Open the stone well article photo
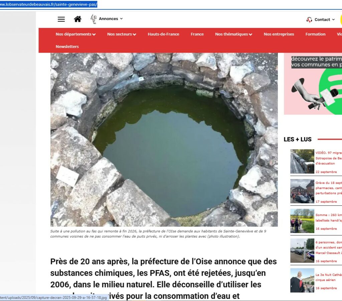 (x=164, y=140)
